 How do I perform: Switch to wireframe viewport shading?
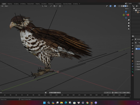coord(122,6)
